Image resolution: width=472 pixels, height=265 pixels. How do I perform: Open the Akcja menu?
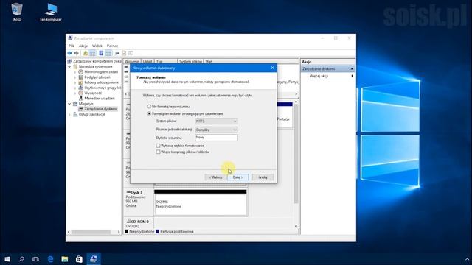click(x=83, y=46)
